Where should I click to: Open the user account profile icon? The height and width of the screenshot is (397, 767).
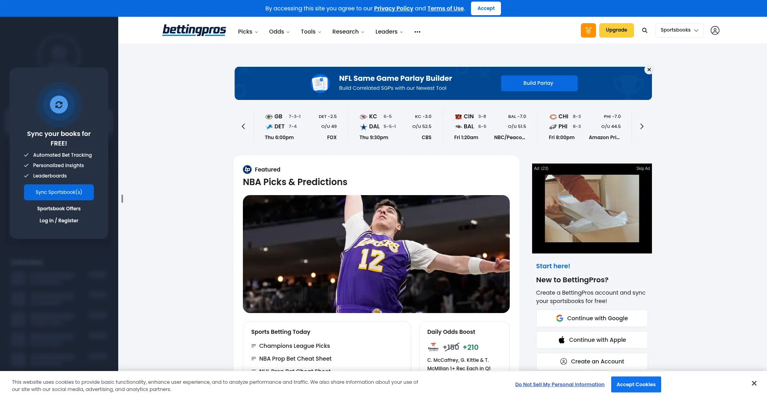pyautogui.click(x=715, y=30)
